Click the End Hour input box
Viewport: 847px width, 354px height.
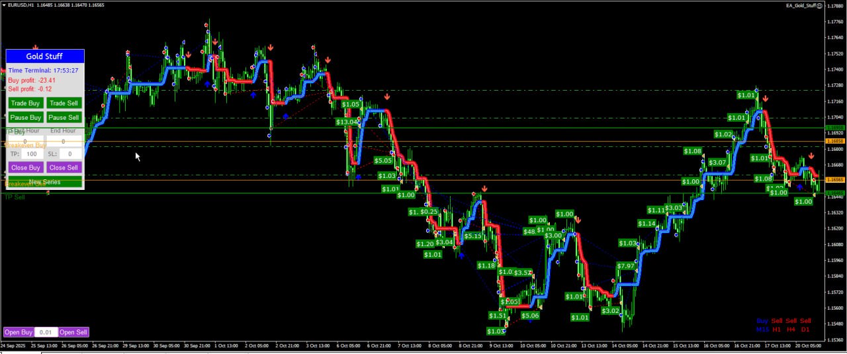[64, 141]
